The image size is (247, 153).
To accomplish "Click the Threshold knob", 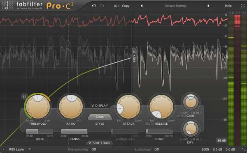I will [x=38, y=107].
